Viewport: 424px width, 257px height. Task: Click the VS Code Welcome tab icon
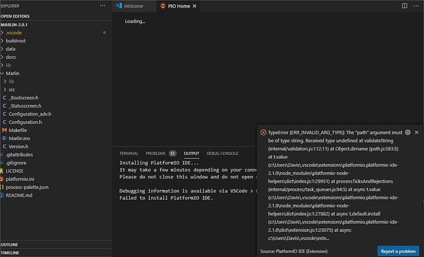(x=119, y=6)
